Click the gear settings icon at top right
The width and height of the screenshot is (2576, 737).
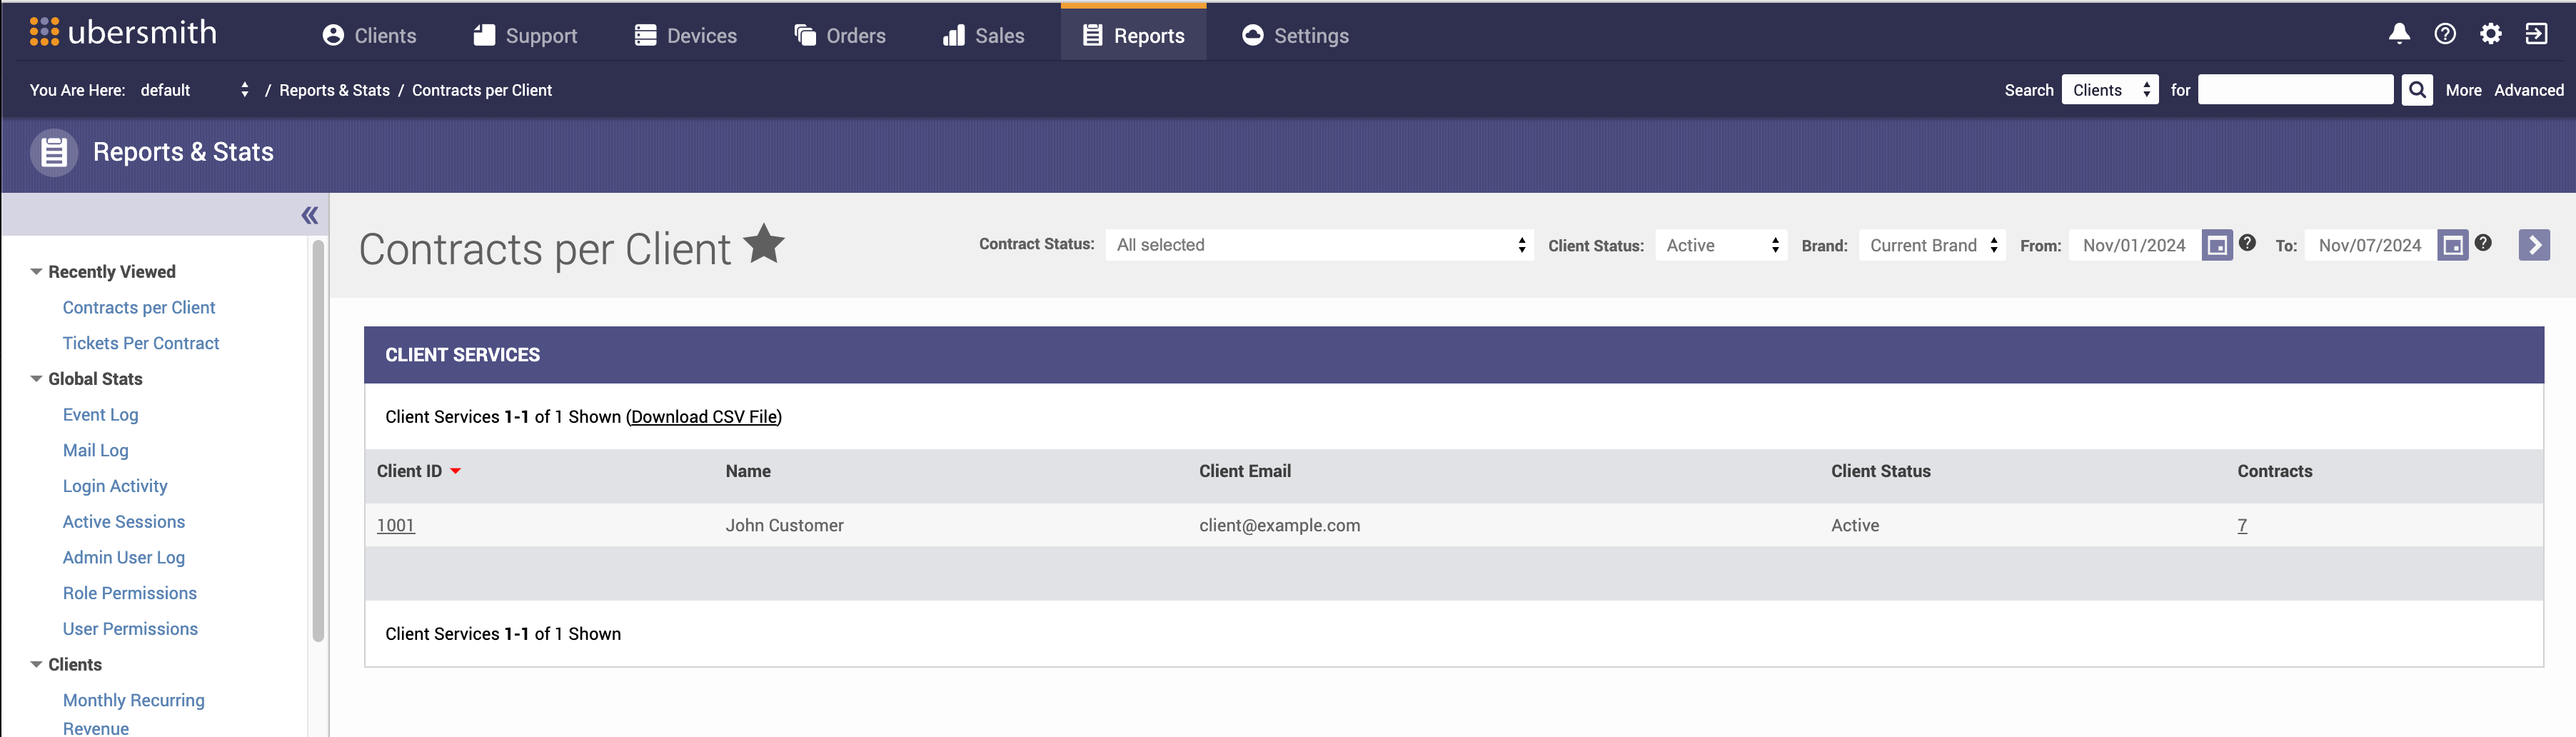2490,34
